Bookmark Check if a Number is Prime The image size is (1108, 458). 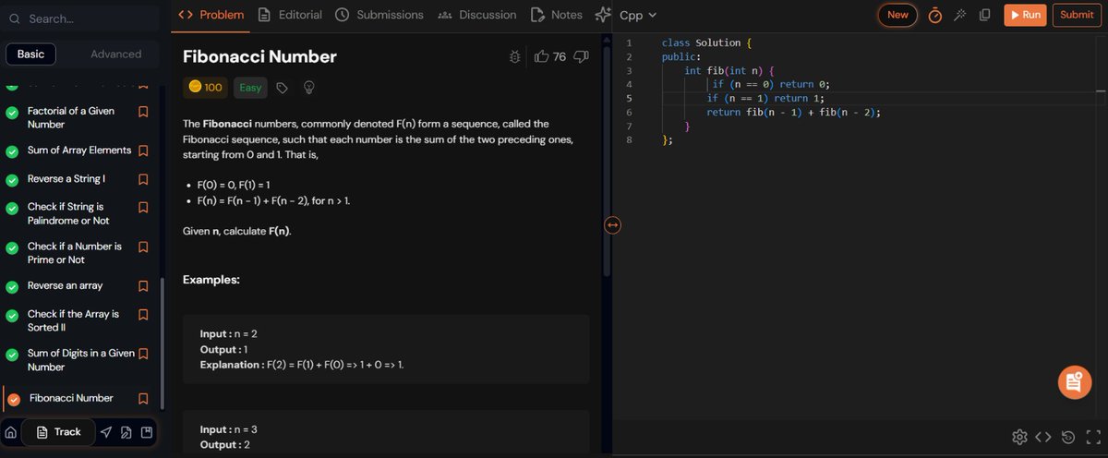(143, 247)
